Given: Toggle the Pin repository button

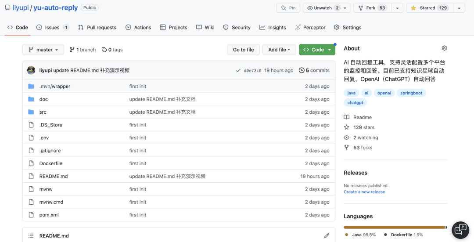Looking at the screenshot, I should tap(288, 8).
